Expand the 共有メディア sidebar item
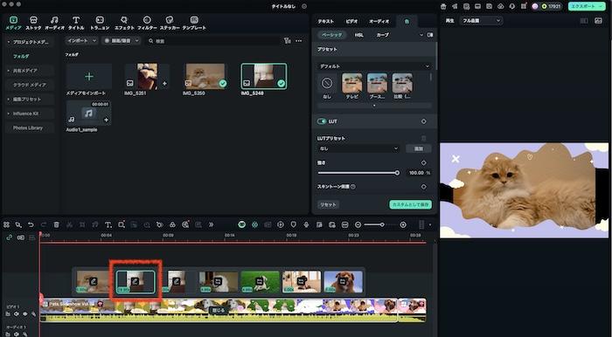Screen dimensions: 612x337 [9, 71]
